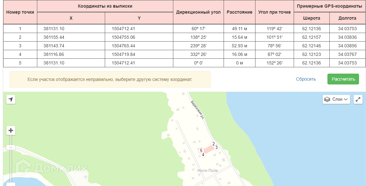Click the Нити-Поле place label

(207, 170)
